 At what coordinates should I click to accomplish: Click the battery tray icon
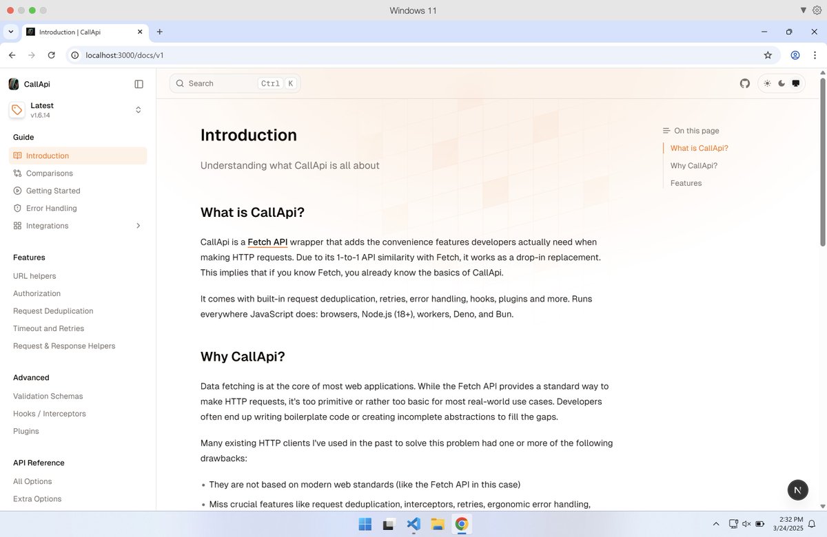point(760,525)
